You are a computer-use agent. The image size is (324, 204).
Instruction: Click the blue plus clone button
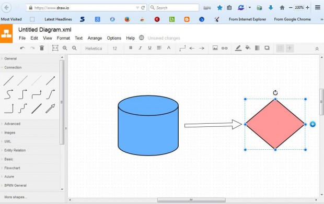313,124
